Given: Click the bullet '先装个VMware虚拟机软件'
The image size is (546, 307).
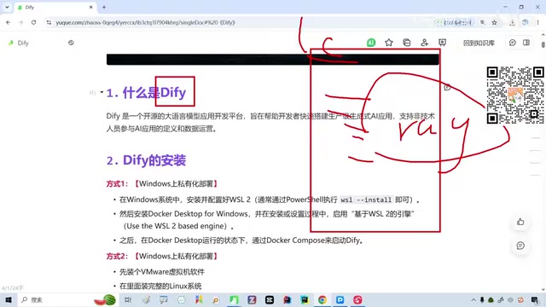Looking at the screenshot, I should point(162,272).
